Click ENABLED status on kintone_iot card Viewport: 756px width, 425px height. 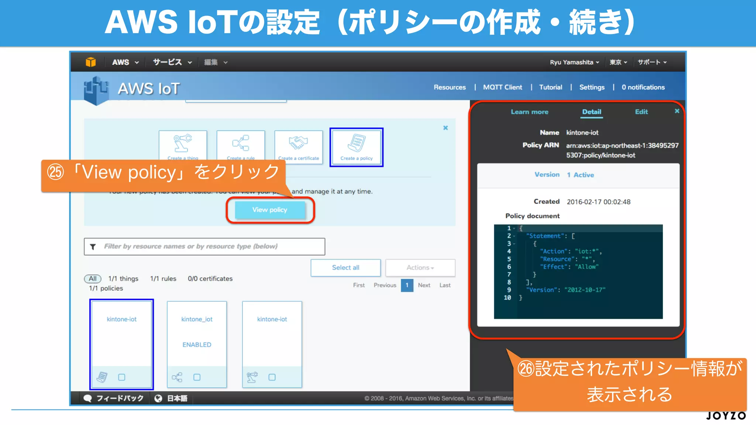[x=197, y=345]
